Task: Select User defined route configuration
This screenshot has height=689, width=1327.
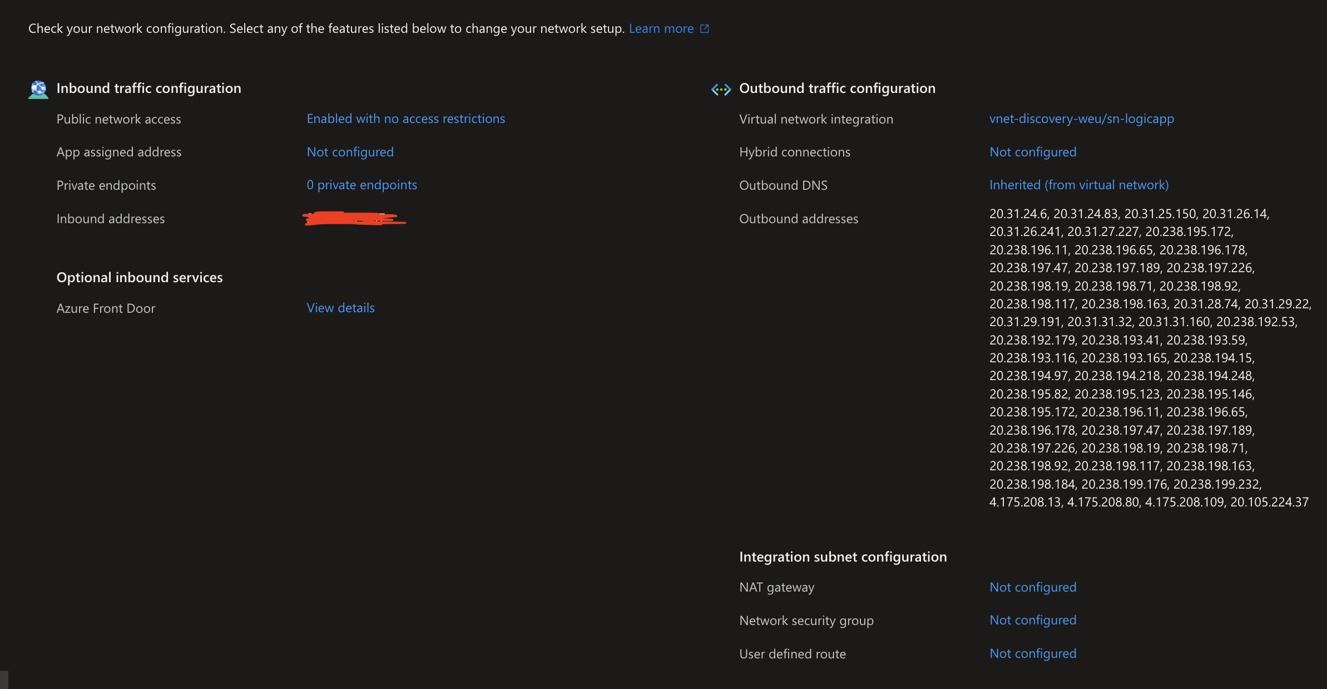Action: pyautogui.click(x=1032, y=653)
